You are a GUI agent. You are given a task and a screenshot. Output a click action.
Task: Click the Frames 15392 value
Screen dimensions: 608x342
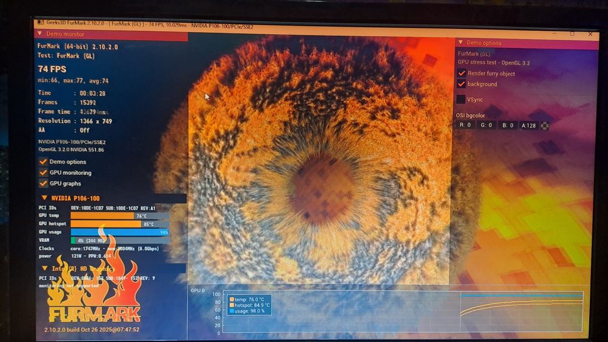tap(88, 103)
